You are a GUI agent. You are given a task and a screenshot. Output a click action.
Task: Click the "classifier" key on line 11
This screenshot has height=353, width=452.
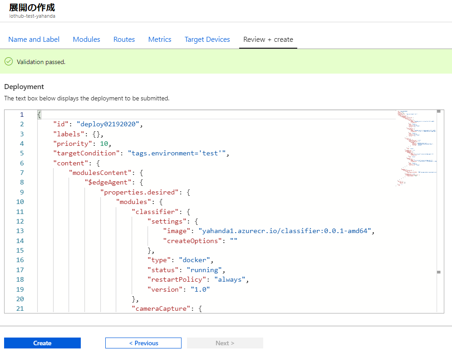[x=155, y=212]
